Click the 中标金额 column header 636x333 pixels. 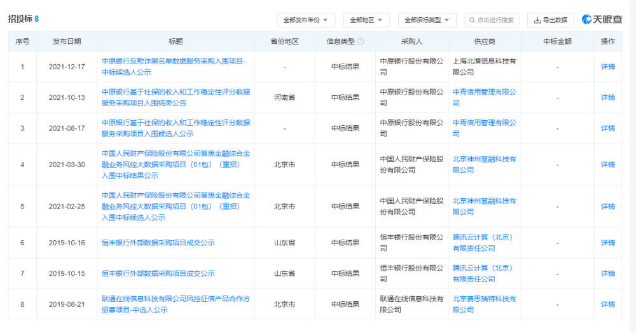click(x=557, y=41)
